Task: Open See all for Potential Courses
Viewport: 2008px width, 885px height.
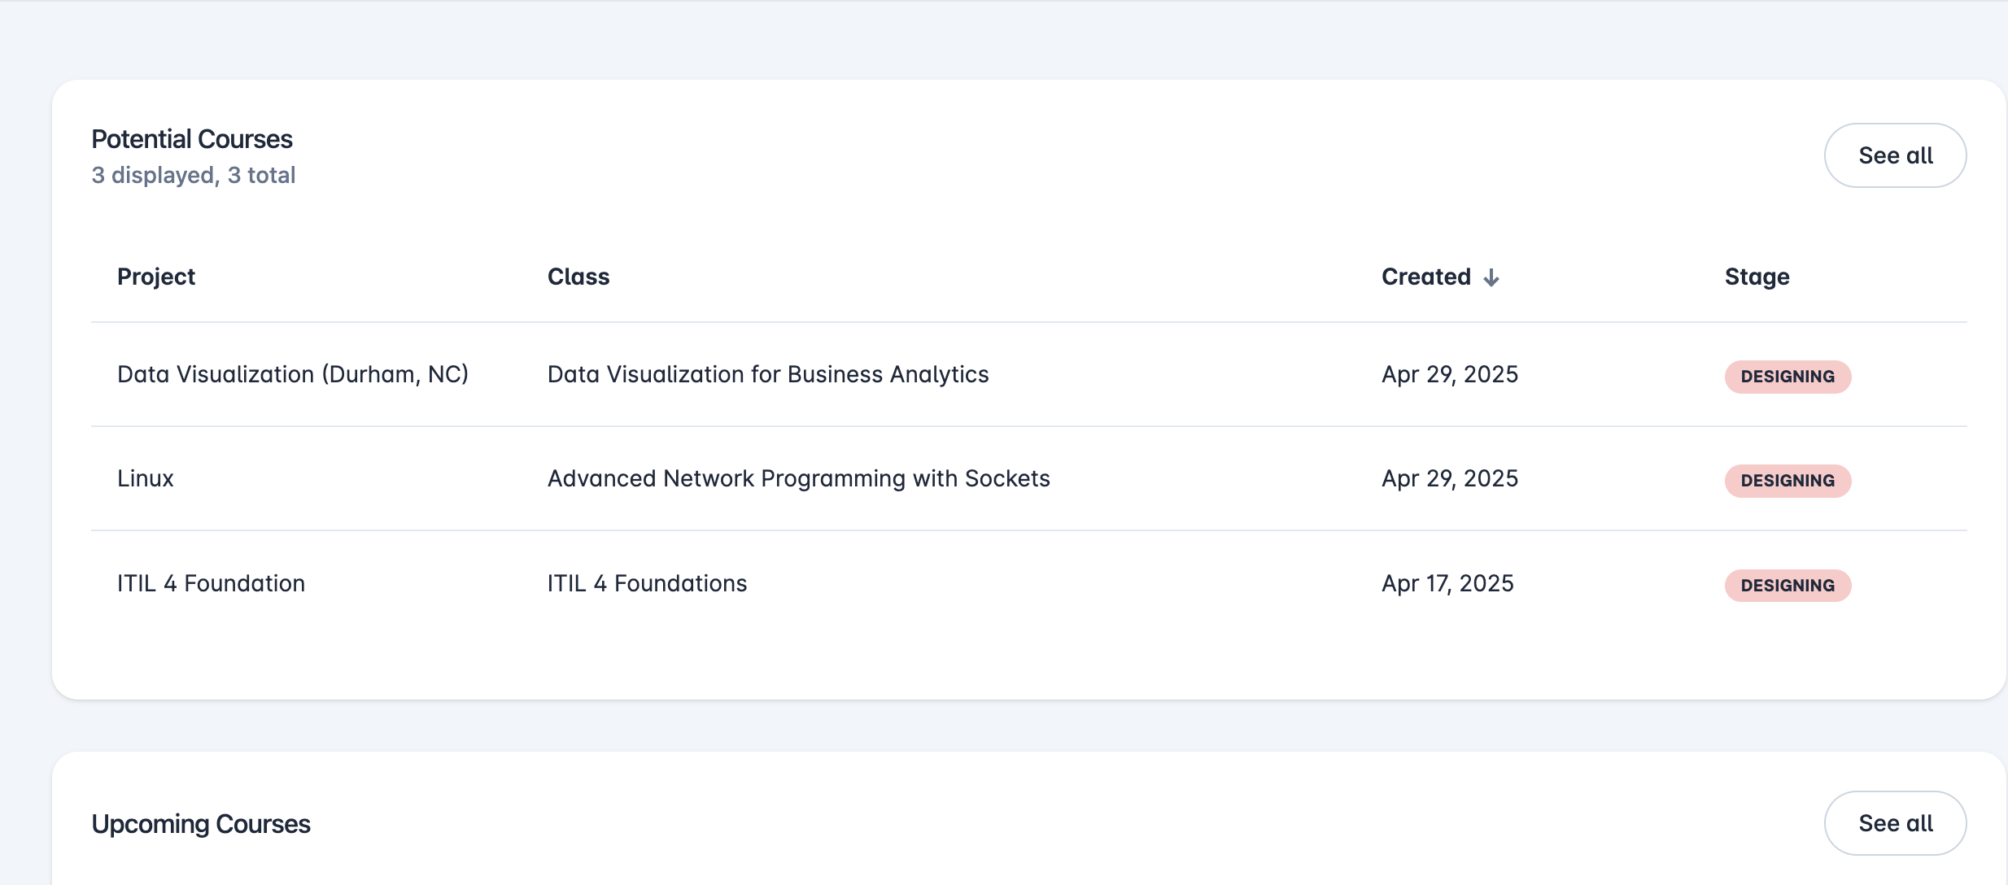Action: pyautogui.click(x=1895, y=155)
